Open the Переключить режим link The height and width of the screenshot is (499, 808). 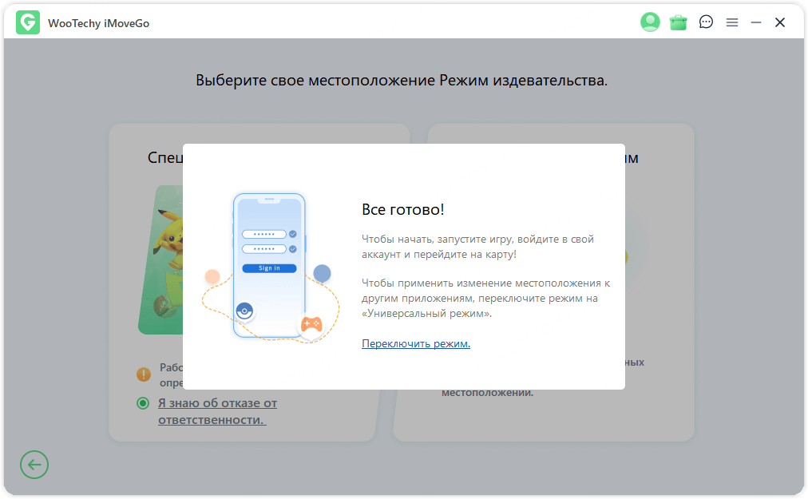[415, 343]
